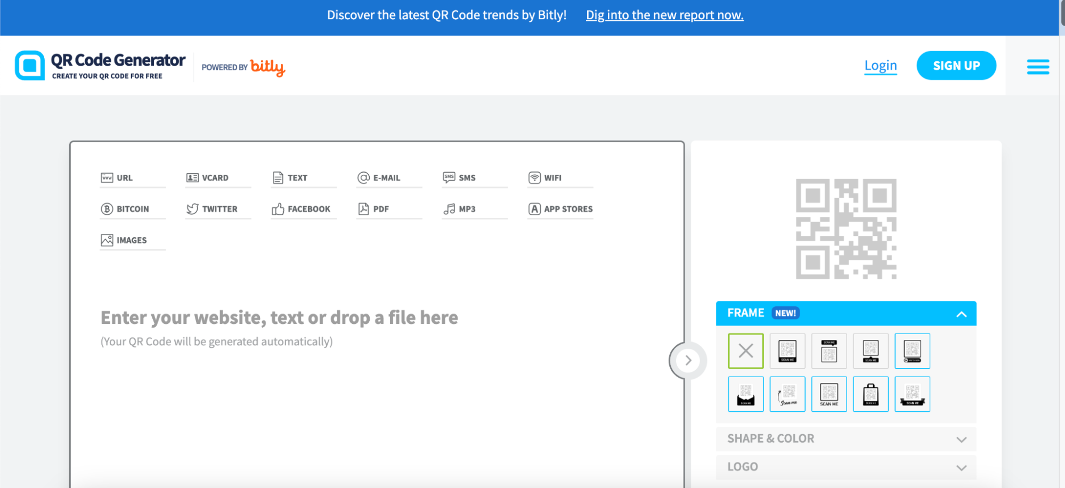Select the URL QR code type

[132, 178]
